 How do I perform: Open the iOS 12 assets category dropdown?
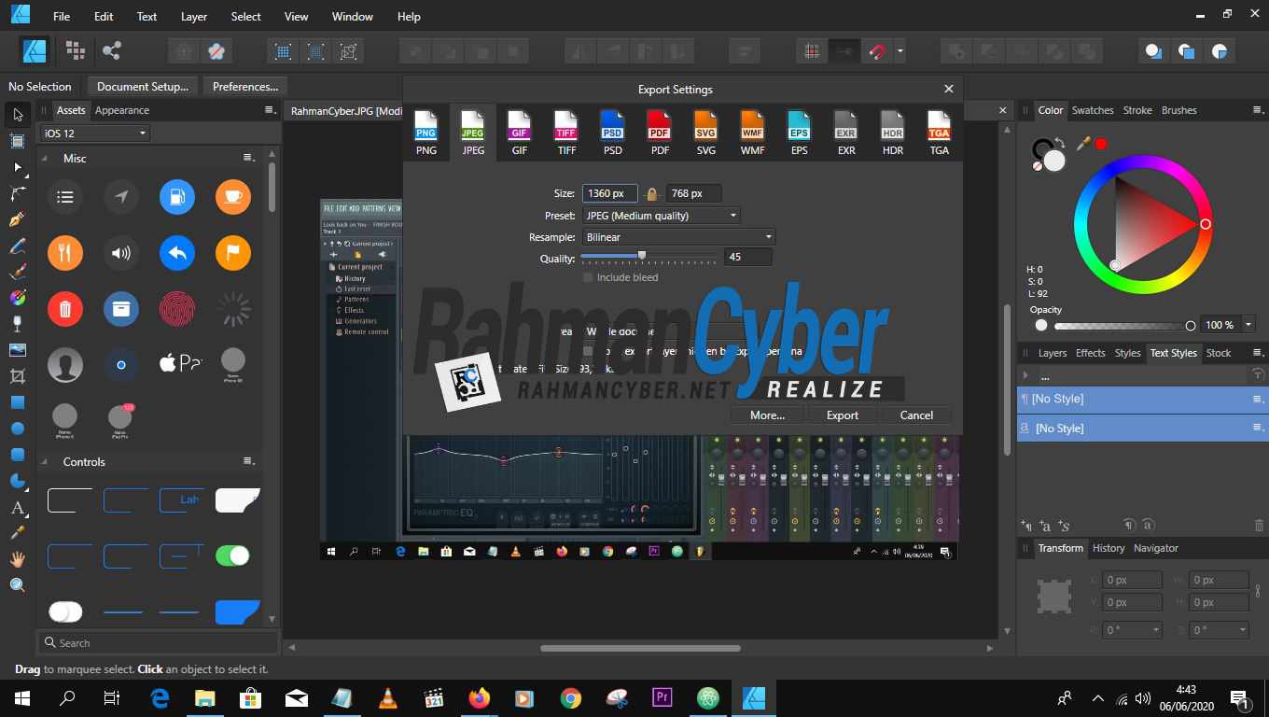point(94,134)
